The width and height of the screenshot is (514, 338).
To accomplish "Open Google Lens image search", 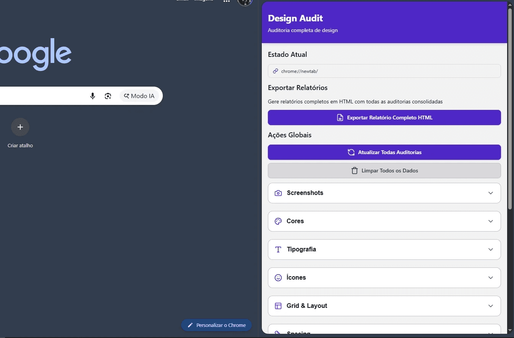I will pos(108,96).
